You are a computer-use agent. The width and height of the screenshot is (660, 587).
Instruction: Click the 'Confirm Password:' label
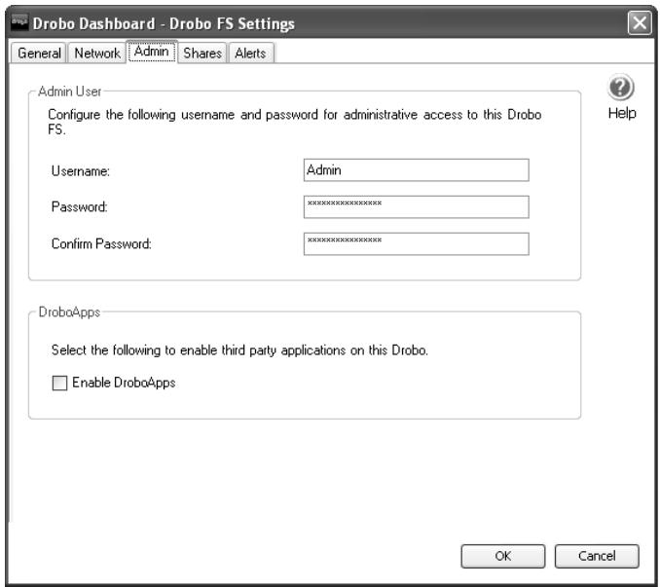tap(101, 243)
